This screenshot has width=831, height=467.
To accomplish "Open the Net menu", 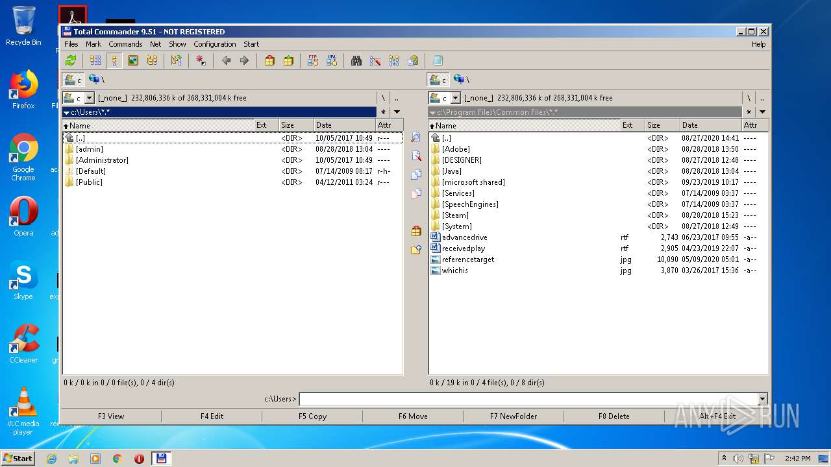I will click(156, 44).
